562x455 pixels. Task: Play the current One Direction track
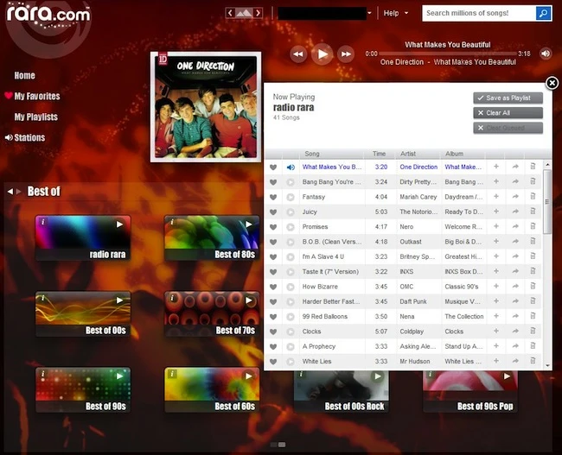323,54
